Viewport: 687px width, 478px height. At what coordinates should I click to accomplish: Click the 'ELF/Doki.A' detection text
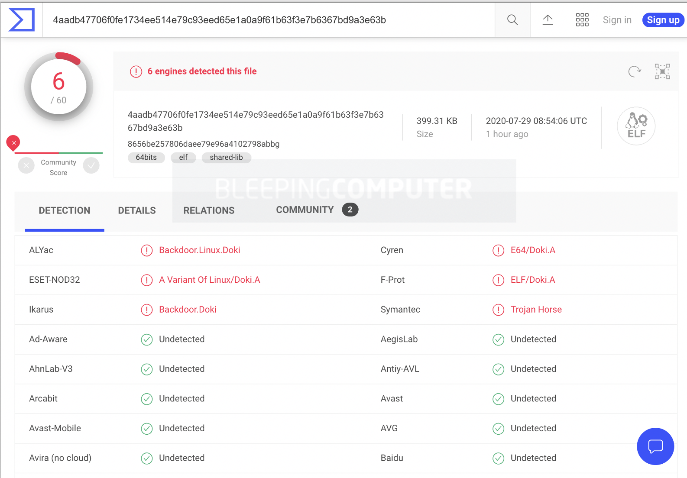coord(533,280)
